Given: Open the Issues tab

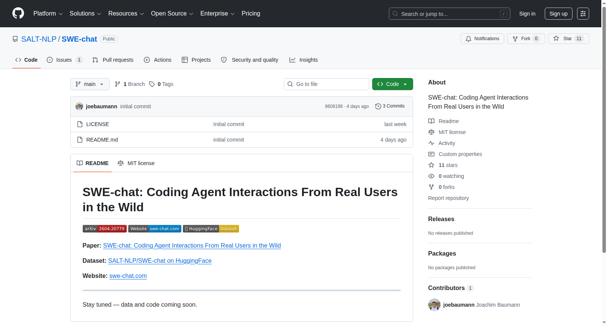Looking at the screenshot, I should pyautogui.click(x=64, y=60).
